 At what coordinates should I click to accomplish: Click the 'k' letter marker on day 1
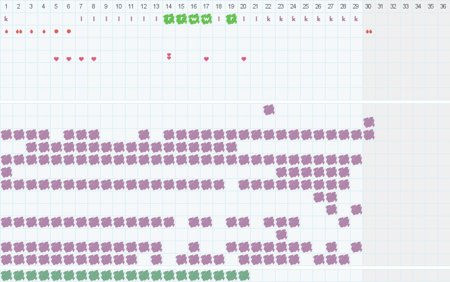tap(6, 19)
